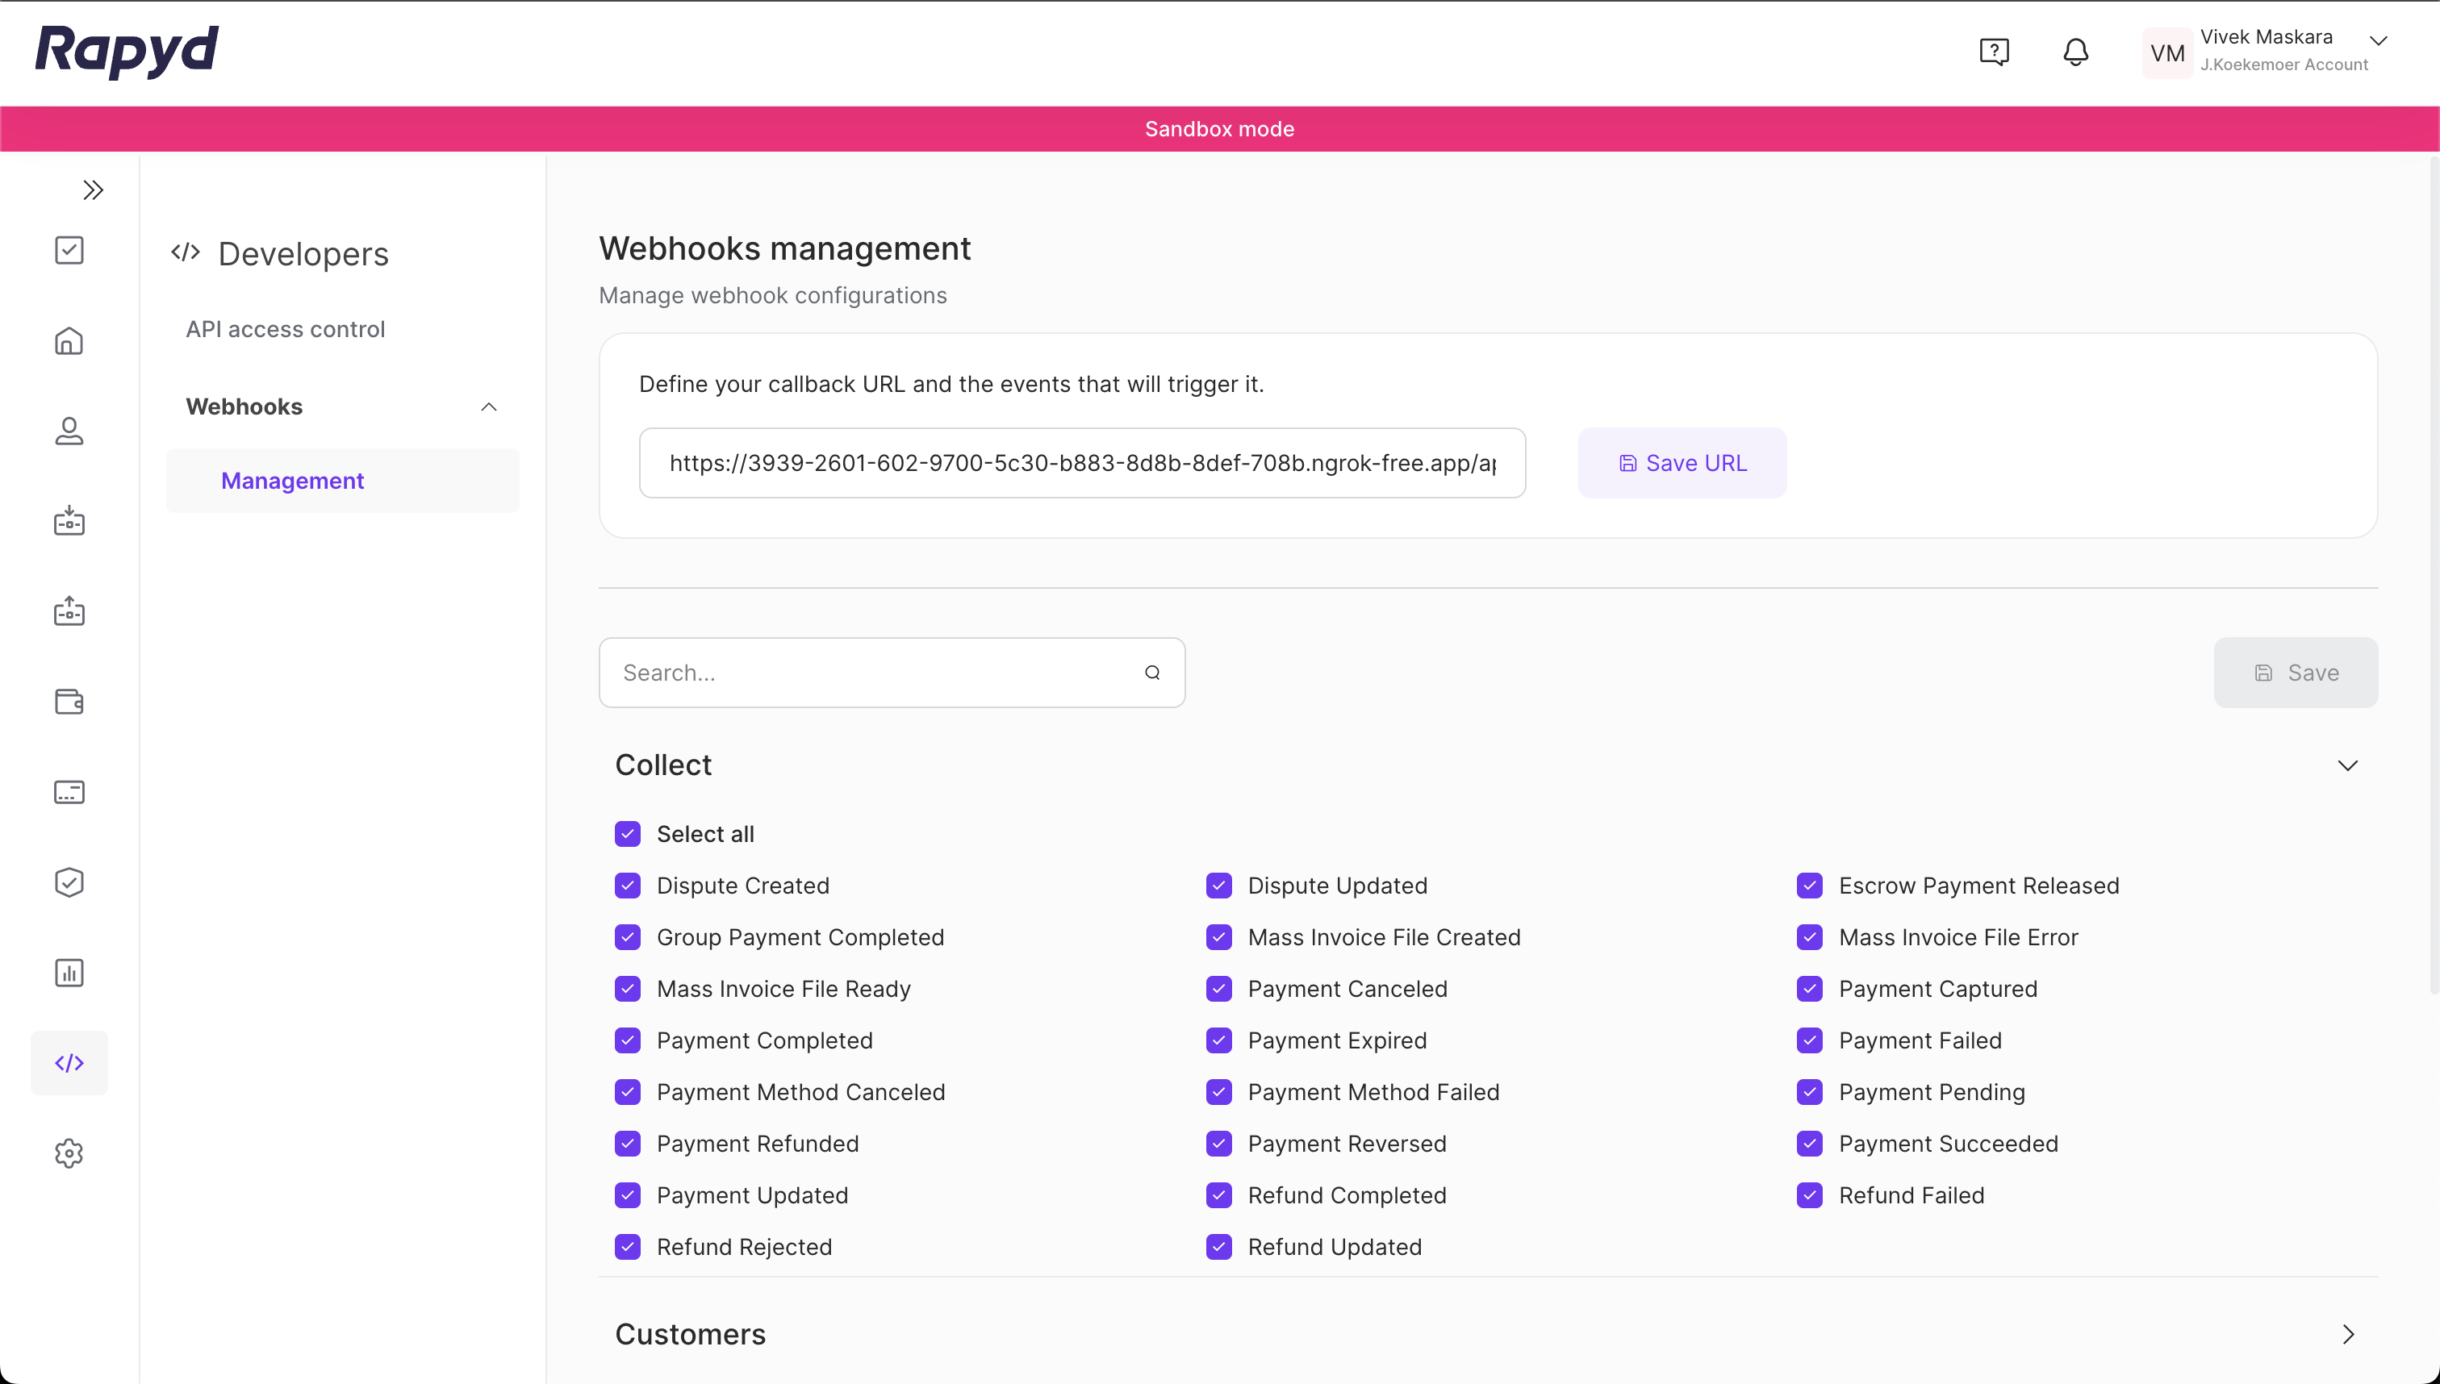This screenshot has height=1384, width=2440.
Task: Uncheck the Refund Failed event checkbox
Action: point(1808,1194)
